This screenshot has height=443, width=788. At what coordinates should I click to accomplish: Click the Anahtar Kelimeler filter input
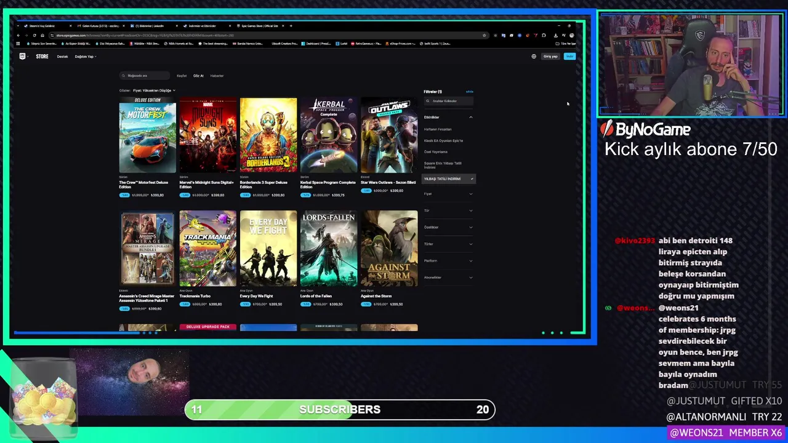pos(449,101)
